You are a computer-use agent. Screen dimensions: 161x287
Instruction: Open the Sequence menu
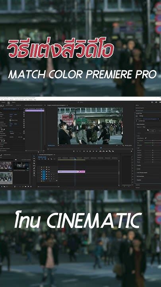(6, 100)
